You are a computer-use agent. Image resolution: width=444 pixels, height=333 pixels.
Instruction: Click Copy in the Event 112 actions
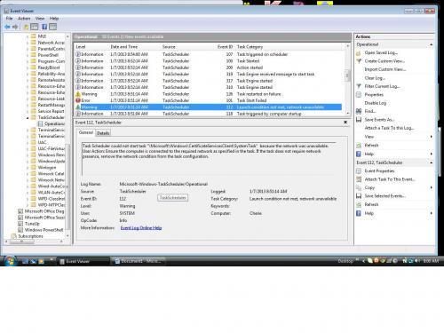coord(369,187)
